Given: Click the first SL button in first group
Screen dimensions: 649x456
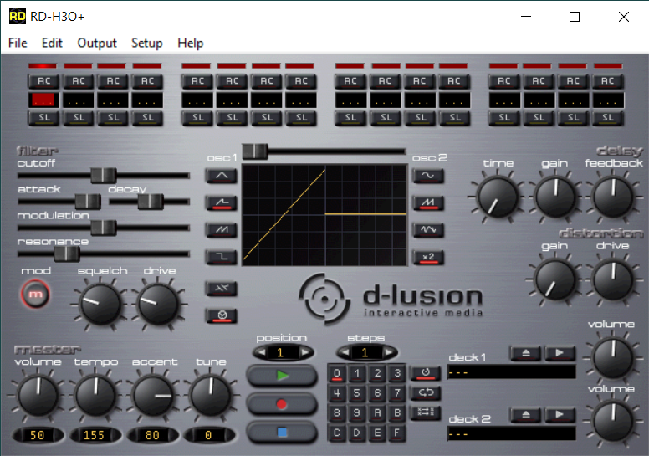Looking at the screenshot, I should [43, 118].
